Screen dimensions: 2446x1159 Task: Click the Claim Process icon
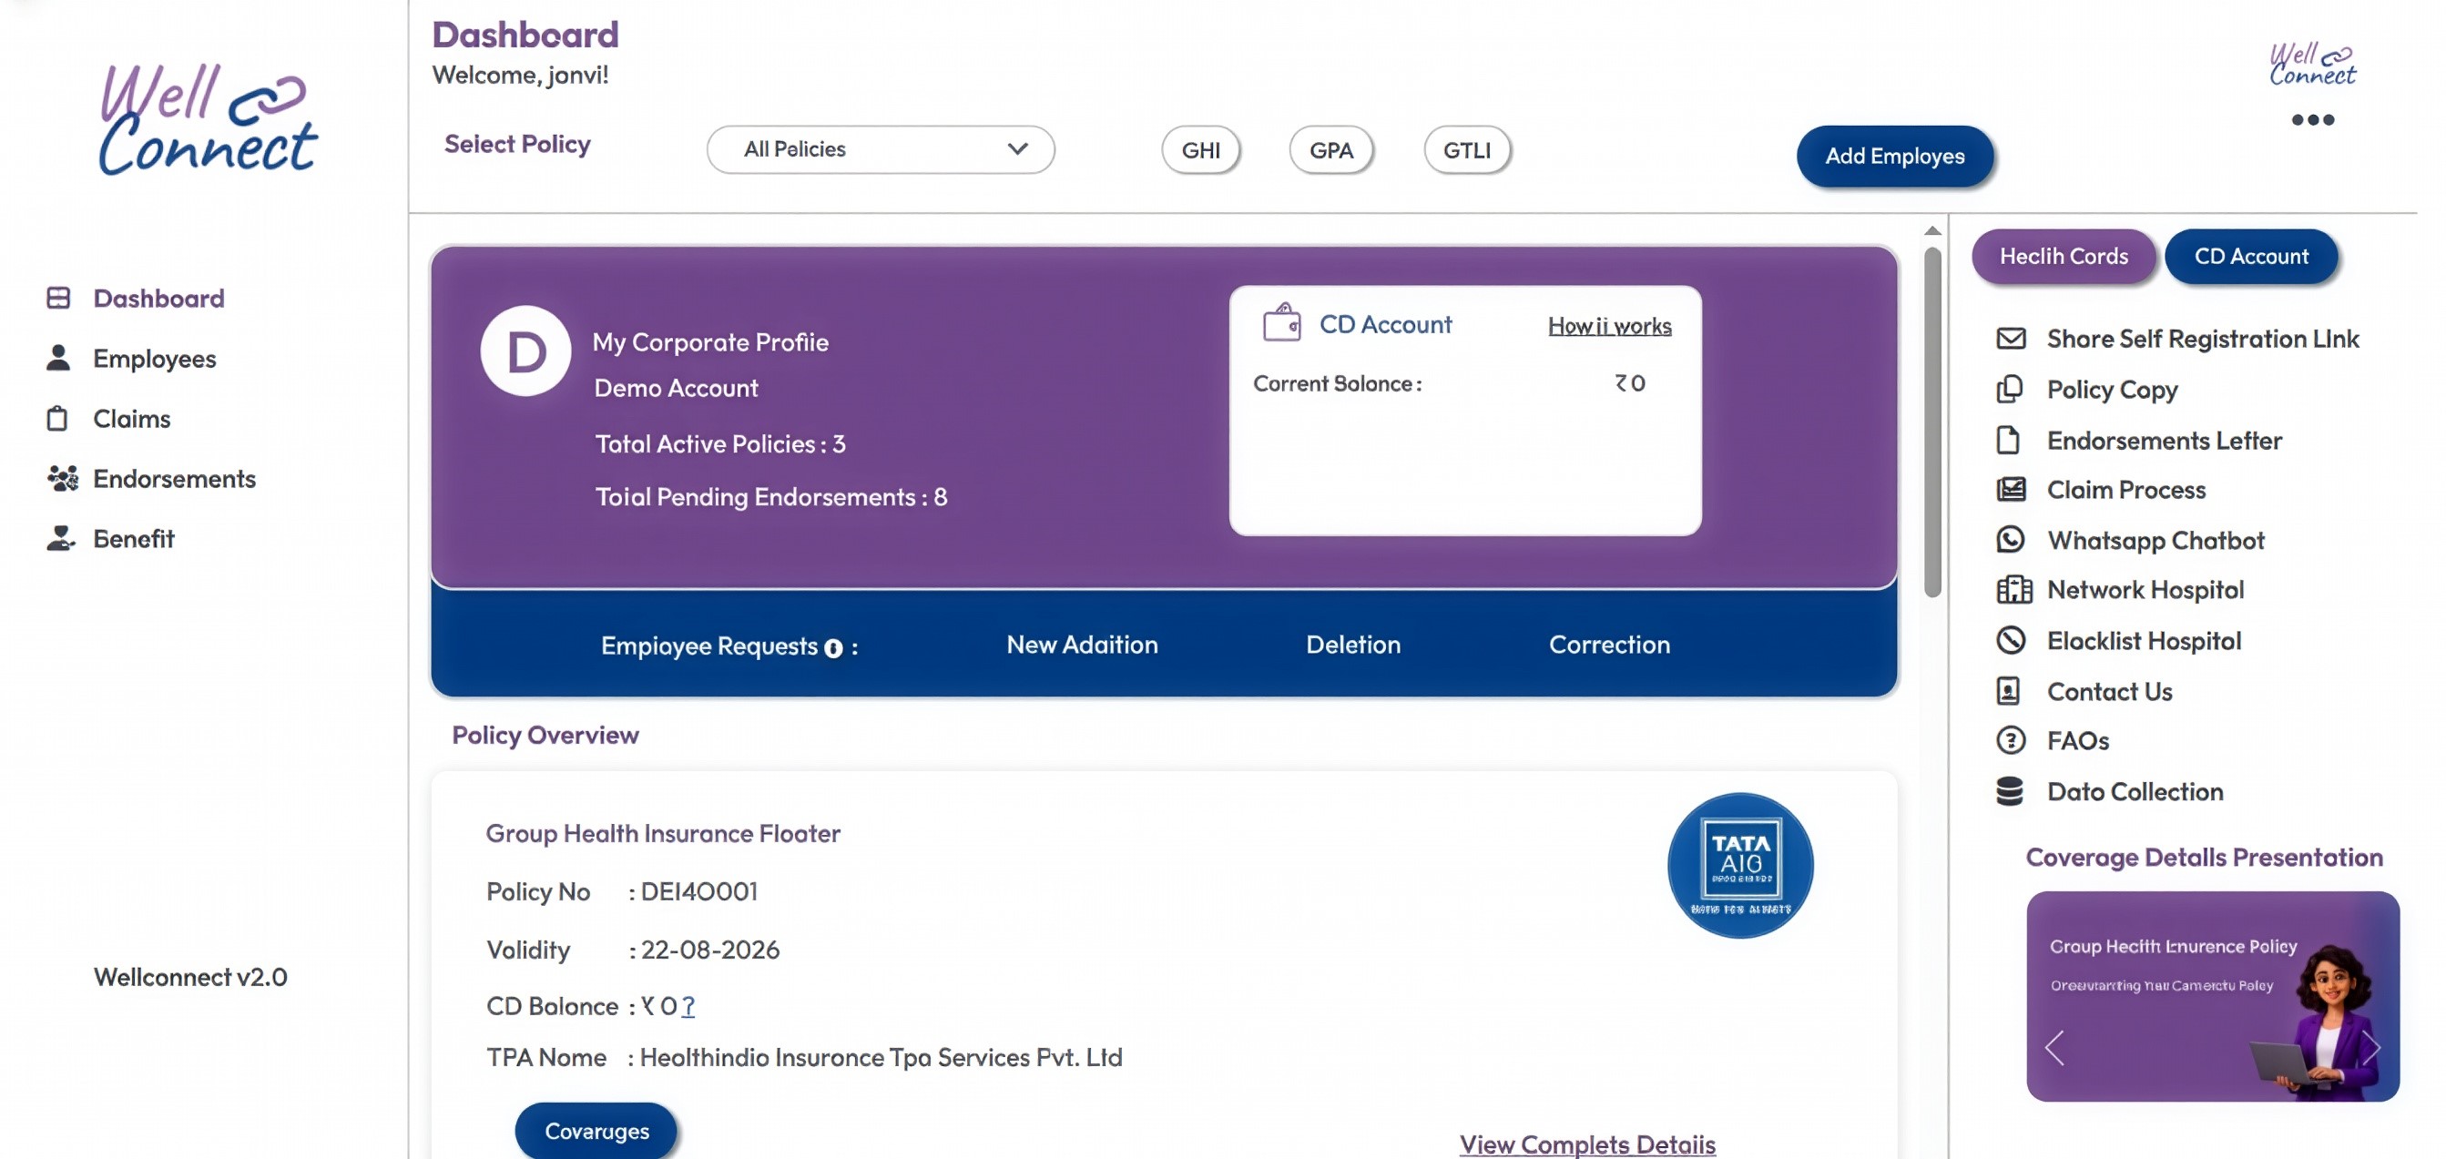tap(2010, 490)
